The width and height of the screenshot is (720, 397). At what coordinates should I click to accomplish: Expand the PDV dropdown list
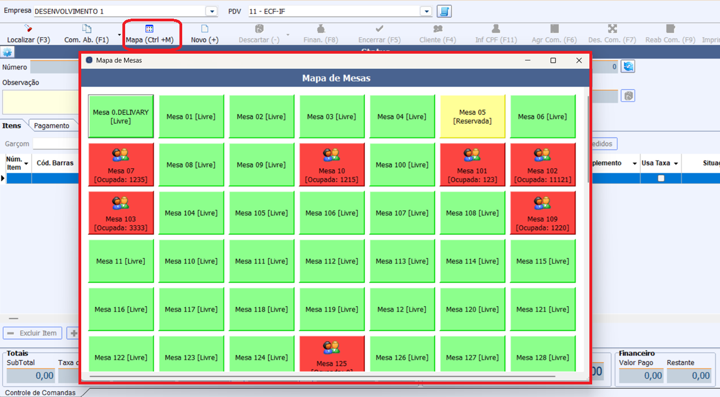click(x=426, y=11)
